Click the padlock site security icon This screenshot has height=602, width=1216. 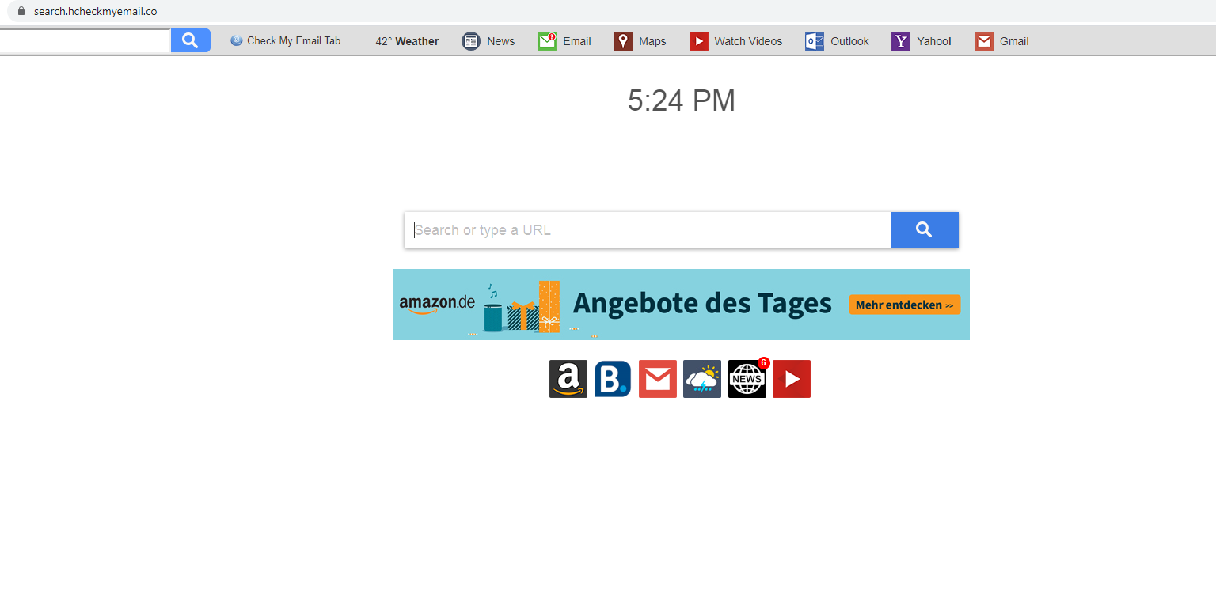point(21,11)
